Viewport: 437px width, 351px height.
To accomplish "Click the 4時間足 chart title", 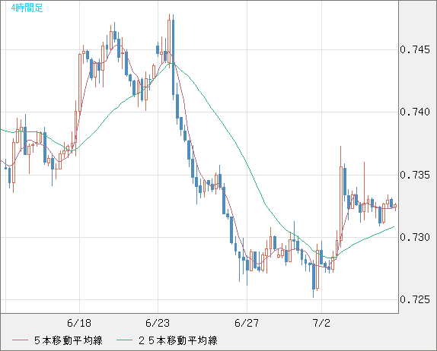I will point(27,8).
